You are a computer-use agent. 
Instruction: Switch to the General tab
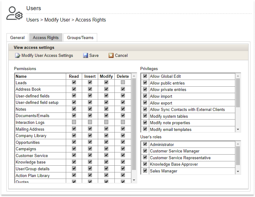click(17, 37)
